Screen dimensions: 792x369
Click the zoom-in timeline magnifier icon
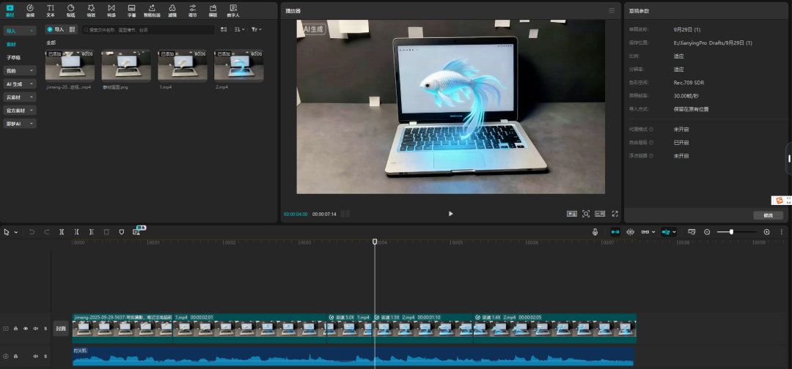[x=766, y=231]
